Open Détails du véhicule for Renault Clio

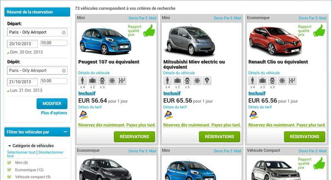[264, 73]
